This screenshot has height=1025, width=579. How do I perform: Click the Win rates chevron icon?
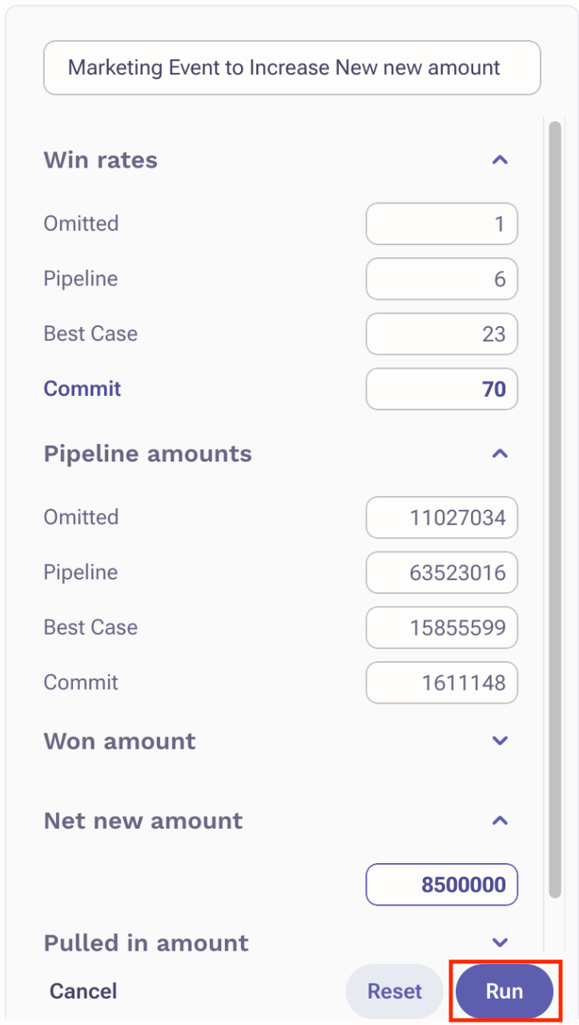[x=499, y=159]
